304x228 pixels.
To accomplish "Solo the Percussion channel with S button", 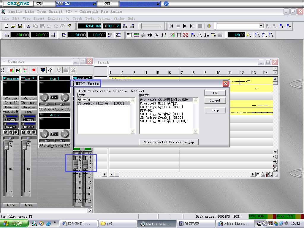I will [11, 132].
